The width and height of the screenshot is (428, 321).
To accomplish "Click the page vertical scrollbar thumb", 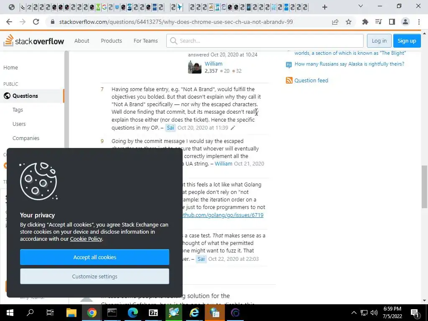I will pyautogui.click(x=425, y=187).
